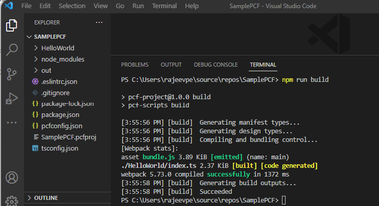Click the terminal prompt input cursor

click(x=285, y=200)
